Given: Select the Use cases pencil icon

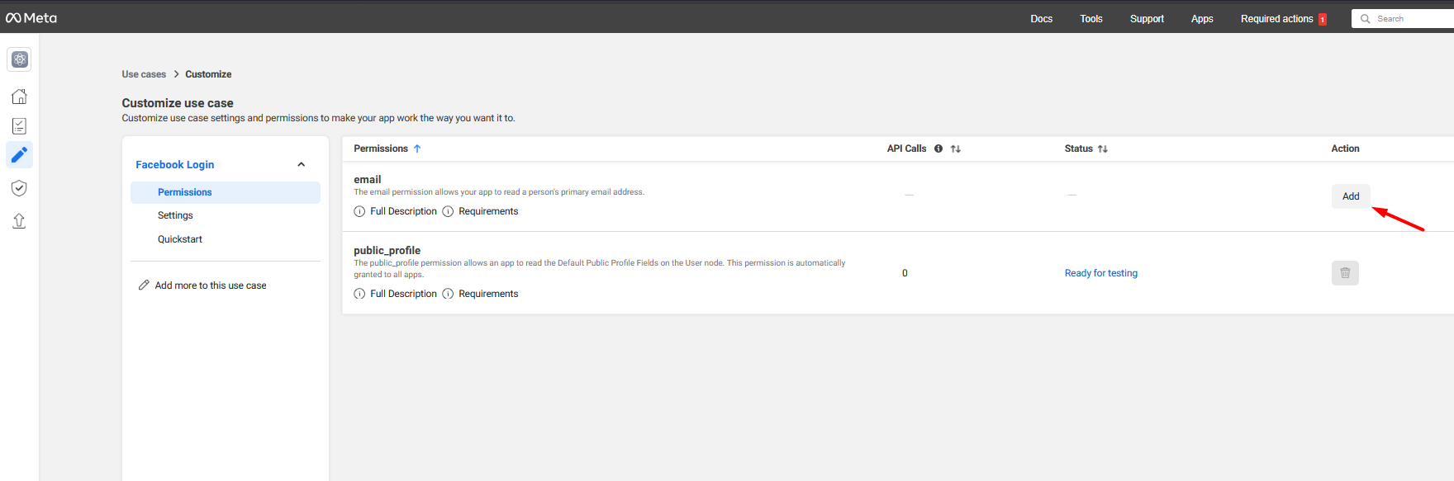Looking at the screenshot, I should click(19, 155).
